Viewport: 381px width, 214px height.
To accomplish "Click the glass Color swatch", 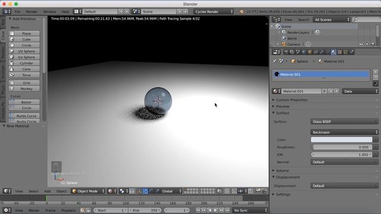I will click(x=341, y=140).
